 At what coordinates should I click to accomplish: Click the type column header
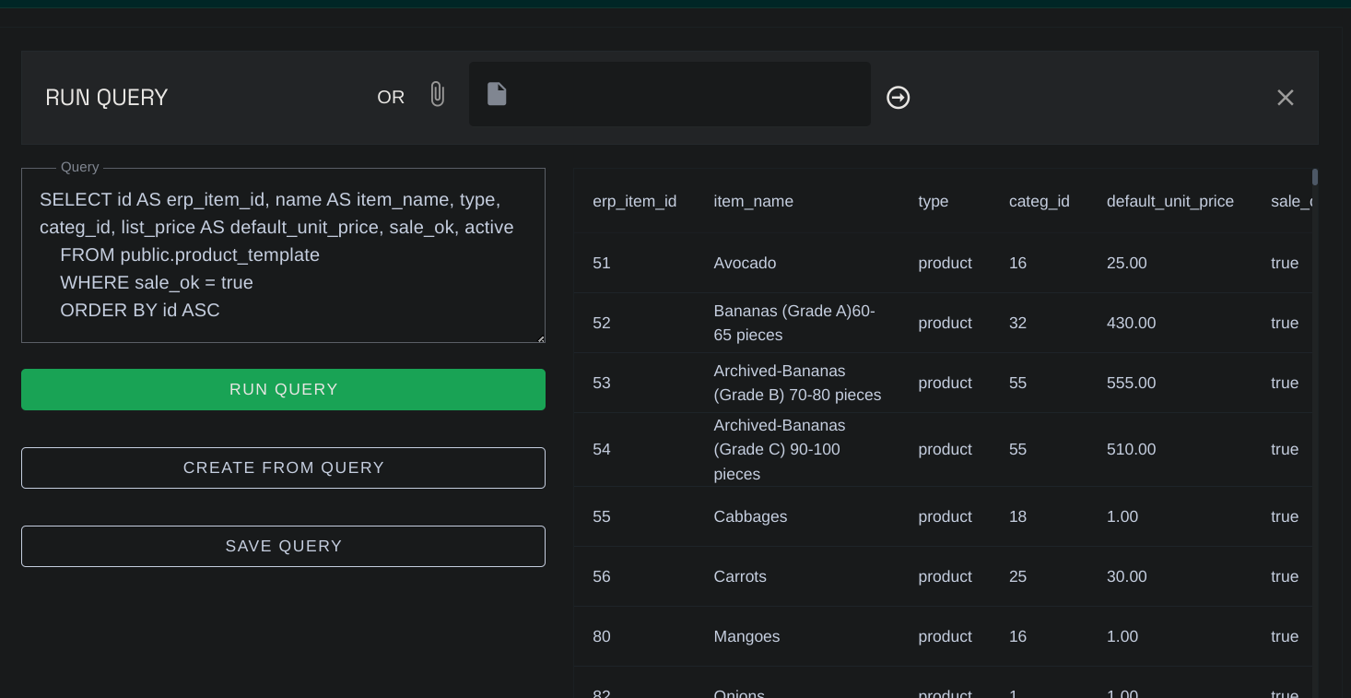coord(933,201)
